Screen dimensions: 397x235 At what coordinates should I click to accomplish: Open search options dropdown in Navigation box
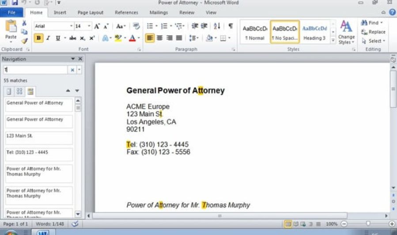click(79, 70)
